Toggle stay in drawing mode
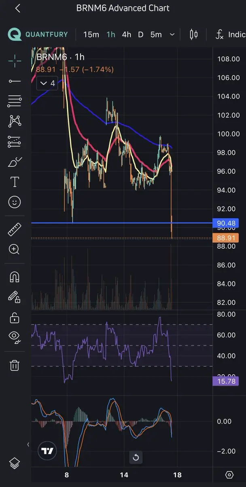Screen dimensions: 246x487 point(15,297)
